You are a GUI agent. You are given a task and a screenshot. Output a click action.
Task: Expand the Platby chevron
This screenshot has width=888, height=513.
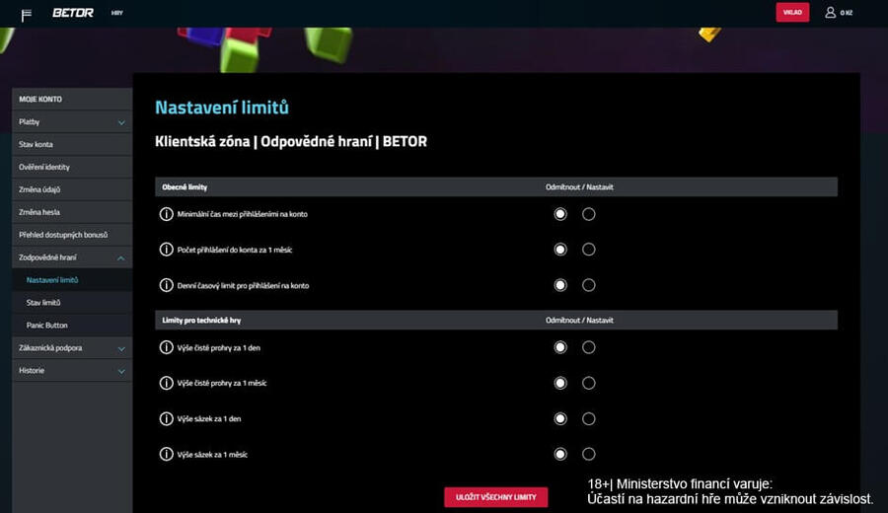(x=121, y=122)
